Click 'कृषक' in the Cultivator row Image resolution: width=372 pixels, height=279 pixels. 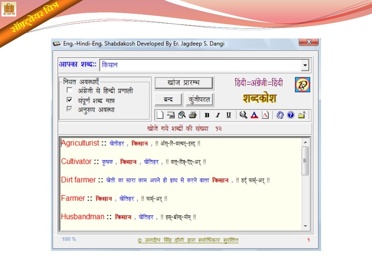click(x=108, y=162)
